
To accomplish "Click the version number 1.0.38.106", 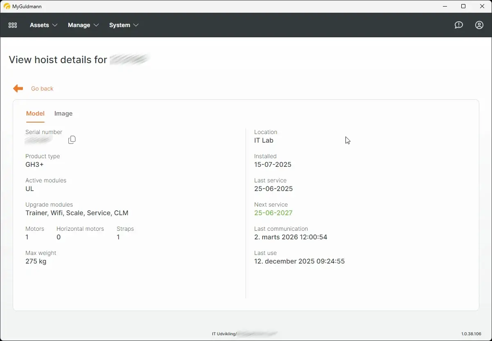I will coord(471,334).
